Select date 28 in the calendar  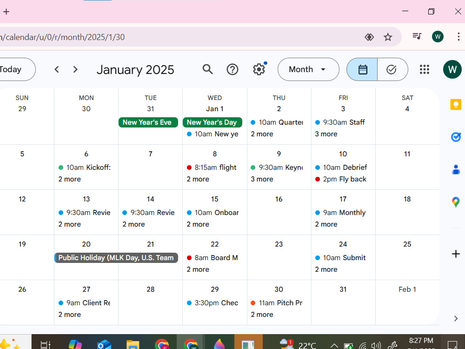(x=150, y=289)
